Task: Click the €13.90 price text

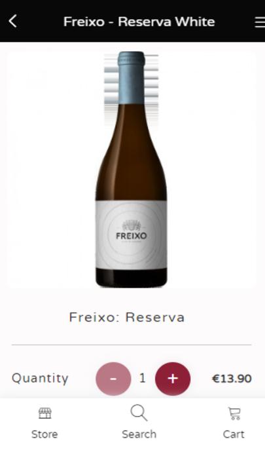Action: point(232,379)
